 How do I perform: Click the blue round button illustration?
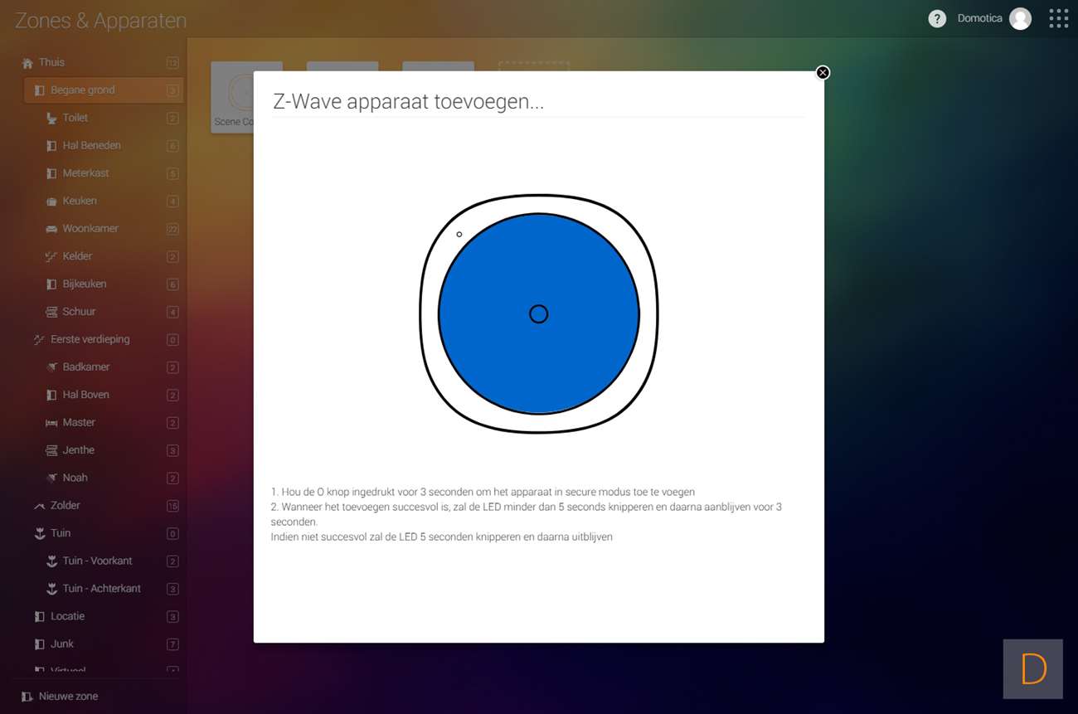coord(539,313)
